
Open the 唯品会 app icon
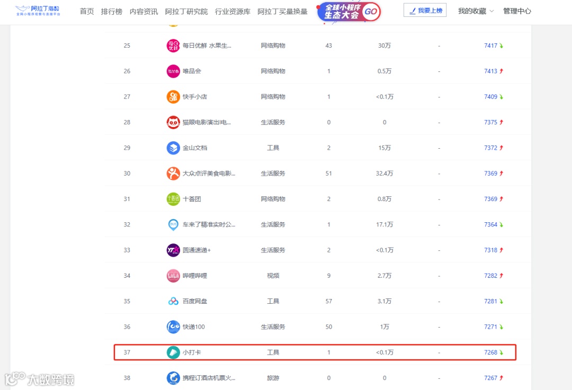[x=173, y=71]
